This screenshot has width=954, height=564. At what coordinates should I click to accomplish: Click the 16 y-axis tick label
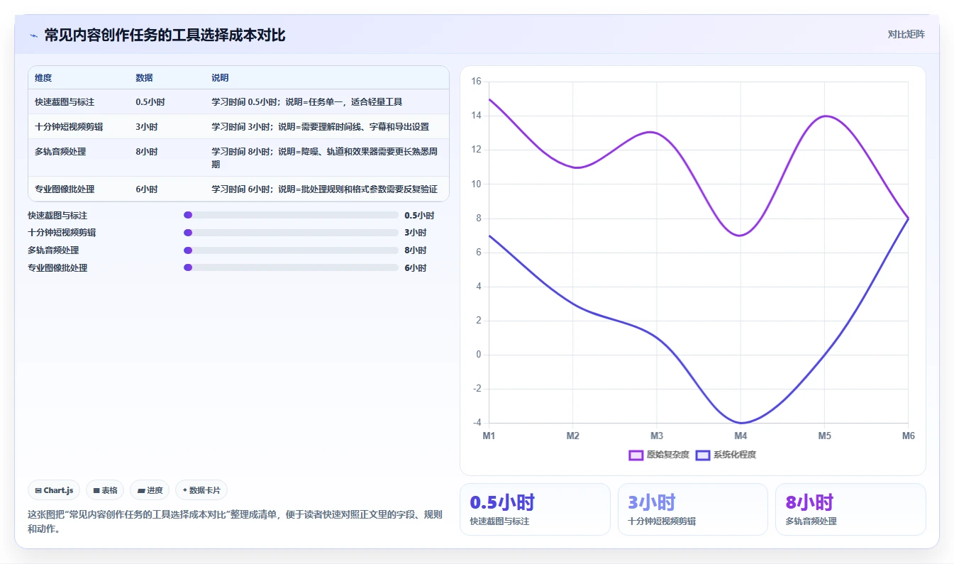pyautogui.click(x=476, y=82)
